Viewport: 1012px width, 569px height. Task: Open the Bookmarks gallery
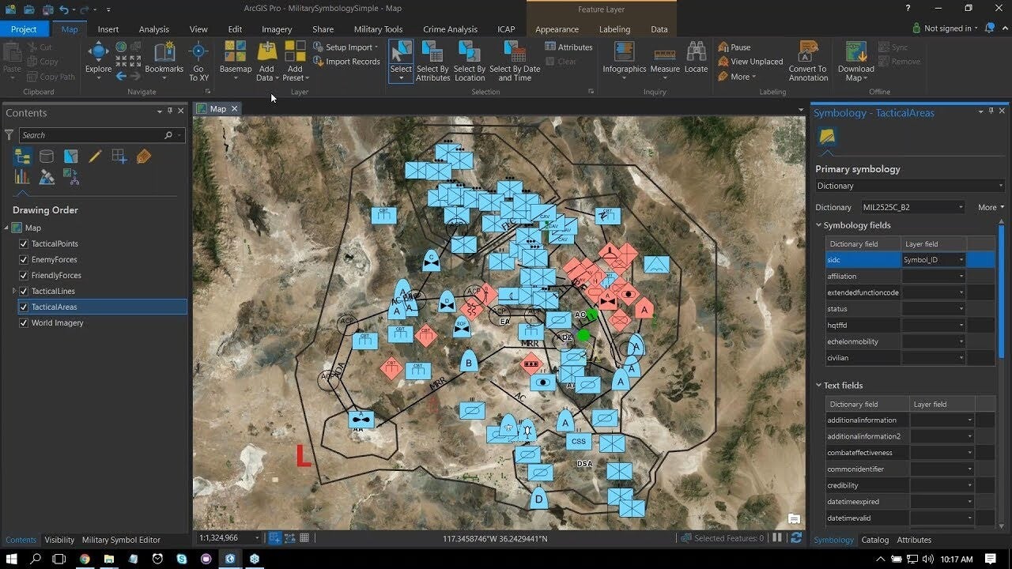(x=164, y=58)
